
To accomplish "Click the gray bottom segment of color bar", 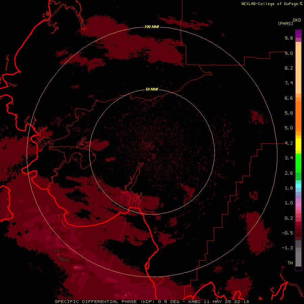I will [x=298, y=259].
